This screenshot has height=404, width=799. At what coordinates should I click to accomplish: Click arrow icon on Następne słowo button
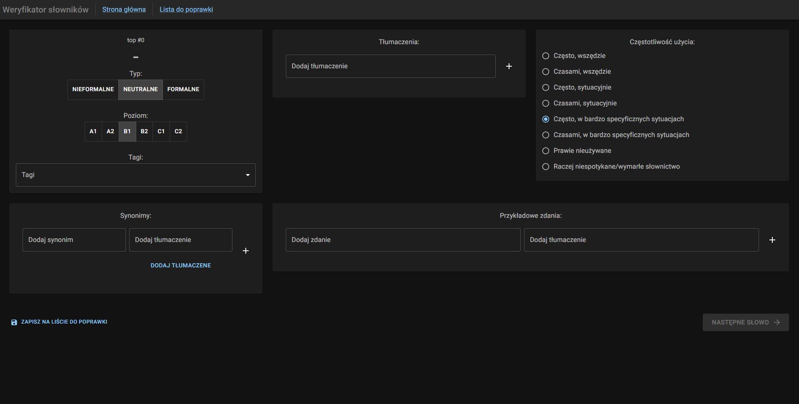[777, 322]
